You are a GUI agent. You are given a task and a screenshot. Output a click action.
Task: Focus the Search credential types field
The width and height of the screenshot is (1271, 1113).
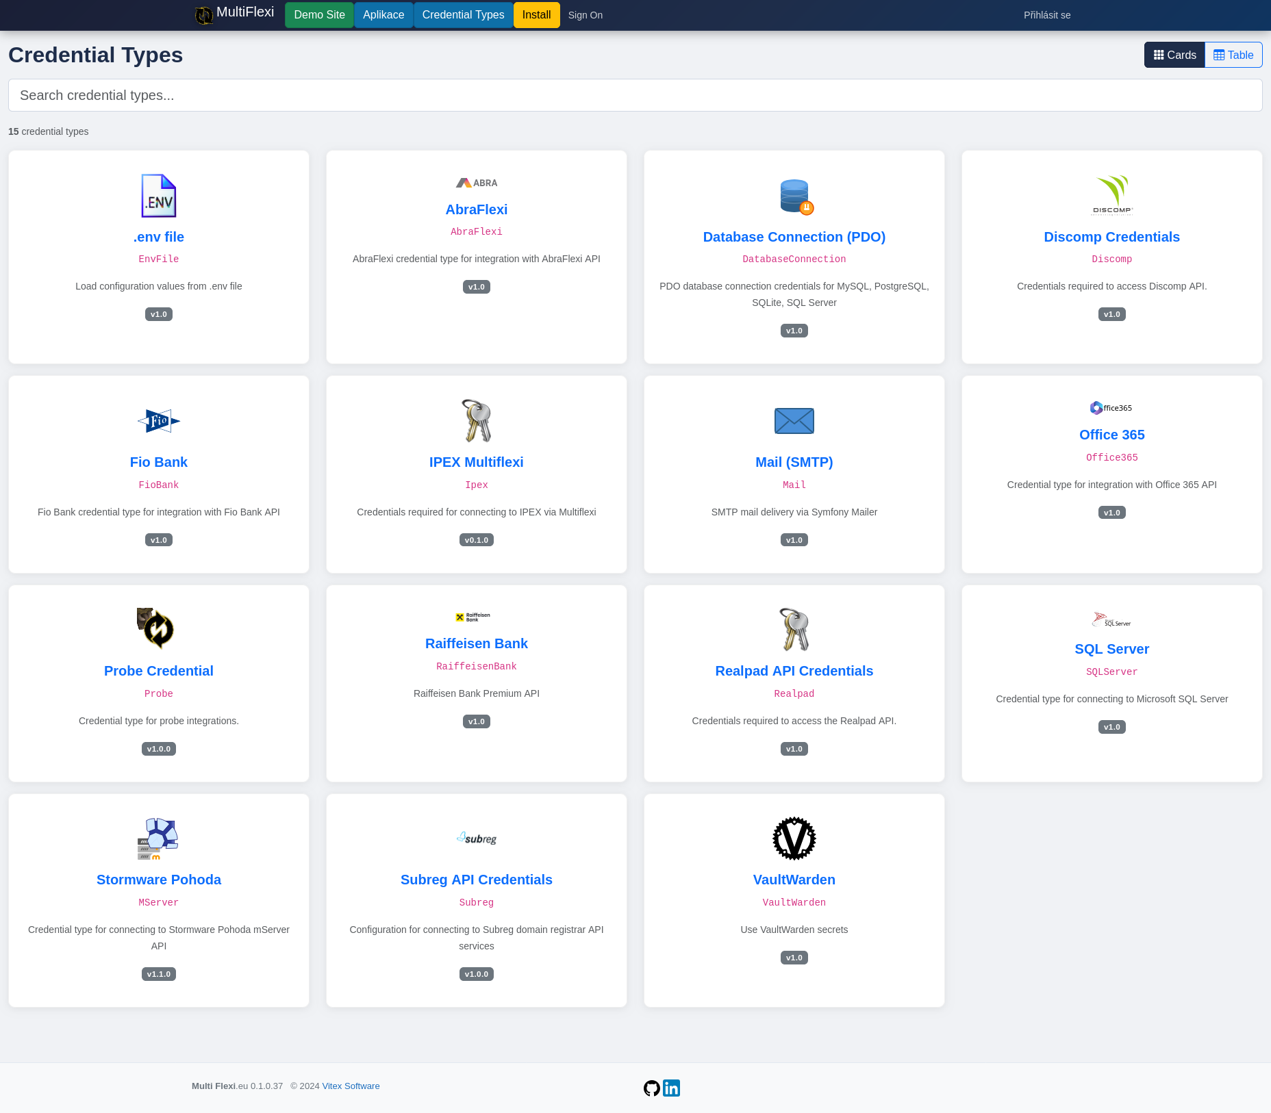click(635, 95)
